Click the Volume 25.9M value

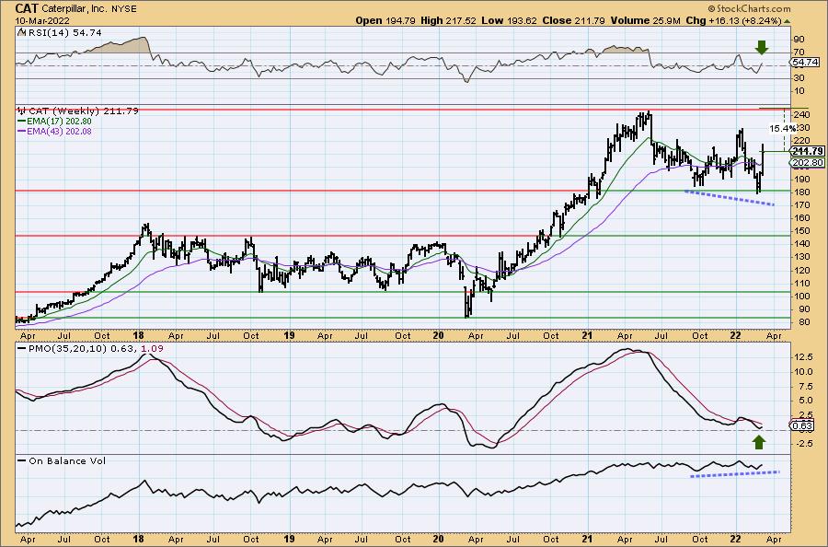tap(647, 20)
